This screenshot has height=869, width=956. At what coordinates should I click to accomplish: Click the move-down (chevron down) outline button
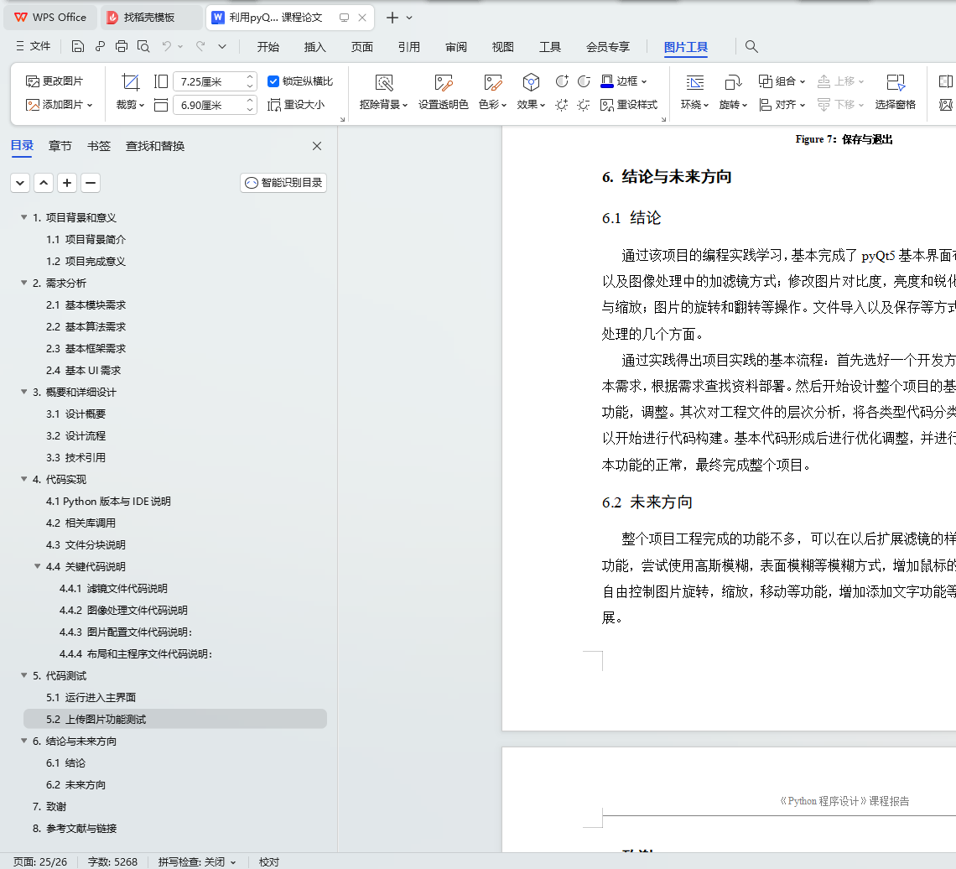pos(20,182)
